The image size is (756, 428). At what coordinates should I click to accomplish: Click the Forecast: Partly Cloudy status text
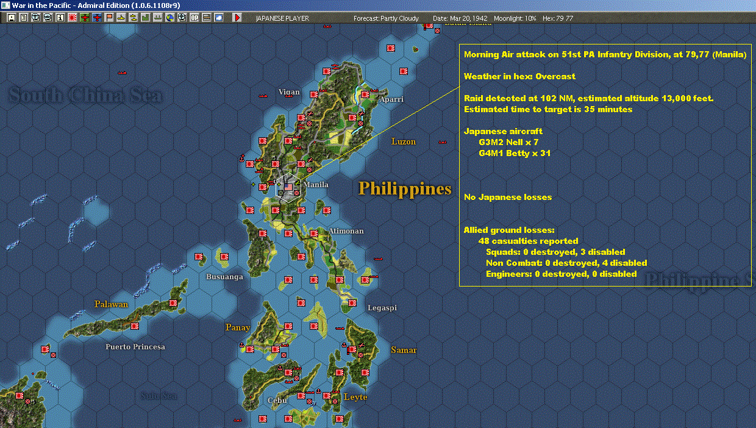tap(387, 18)
